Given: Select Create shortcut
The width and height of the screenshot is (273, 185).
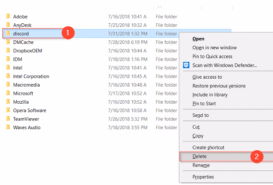Looking at the screenshot, I should [208, 147].
